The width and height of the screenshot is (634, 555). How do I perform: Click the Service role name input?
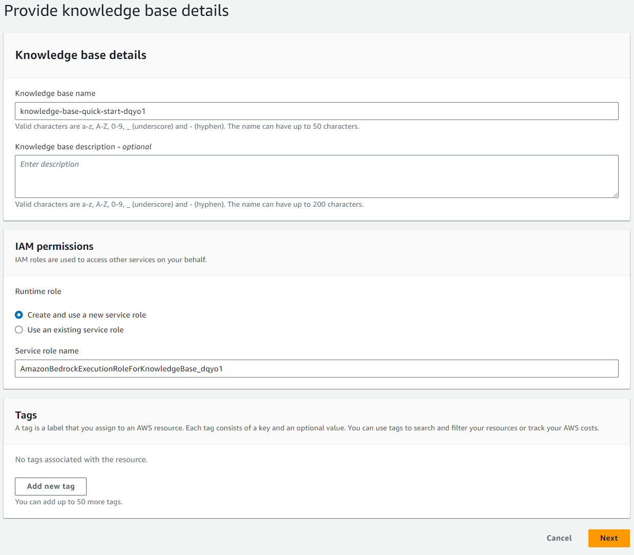click(x=317, y=368)
